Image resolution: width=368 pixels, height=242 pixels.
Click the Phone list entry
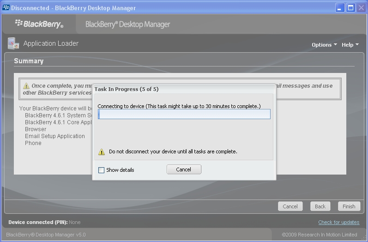[x=33, y=143]
